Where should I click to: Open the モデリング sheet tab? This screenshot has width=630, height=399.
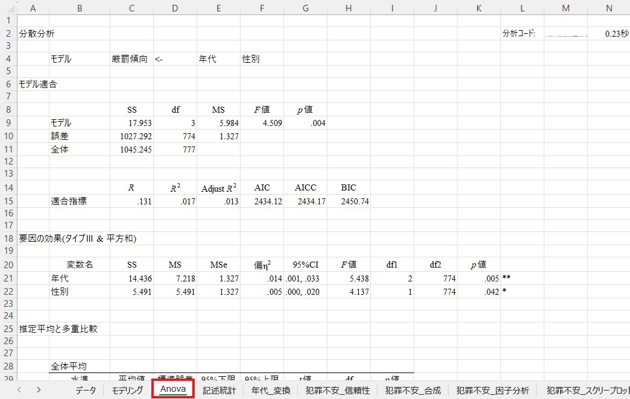coord(127,390)
